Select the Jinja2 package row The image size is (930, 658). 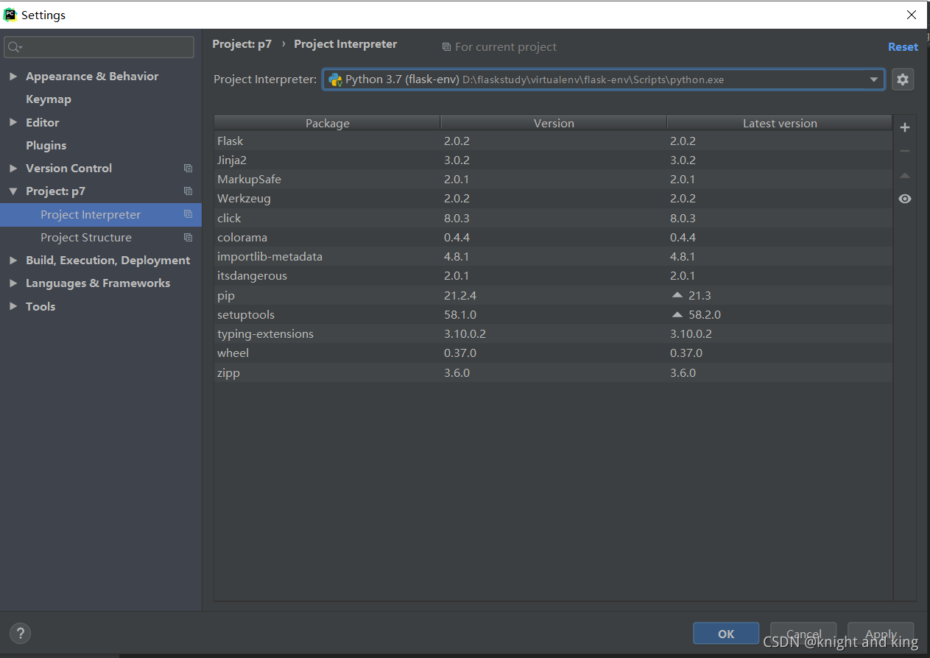(553, 160)
